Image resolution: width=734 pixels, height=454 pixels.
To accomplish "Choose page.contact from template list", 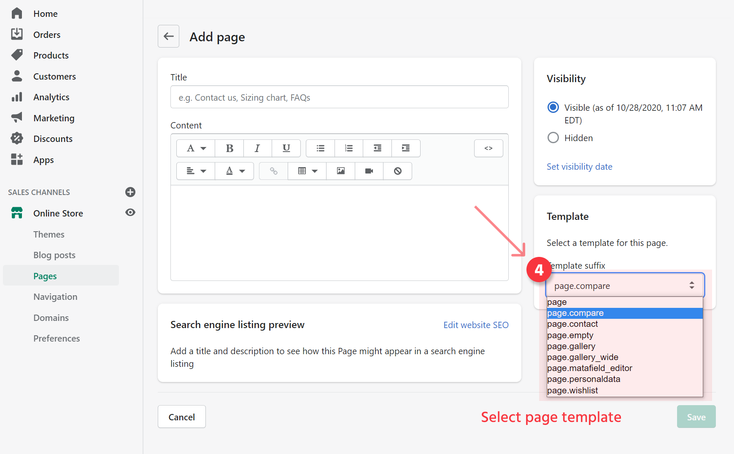I will pos(572,324).
